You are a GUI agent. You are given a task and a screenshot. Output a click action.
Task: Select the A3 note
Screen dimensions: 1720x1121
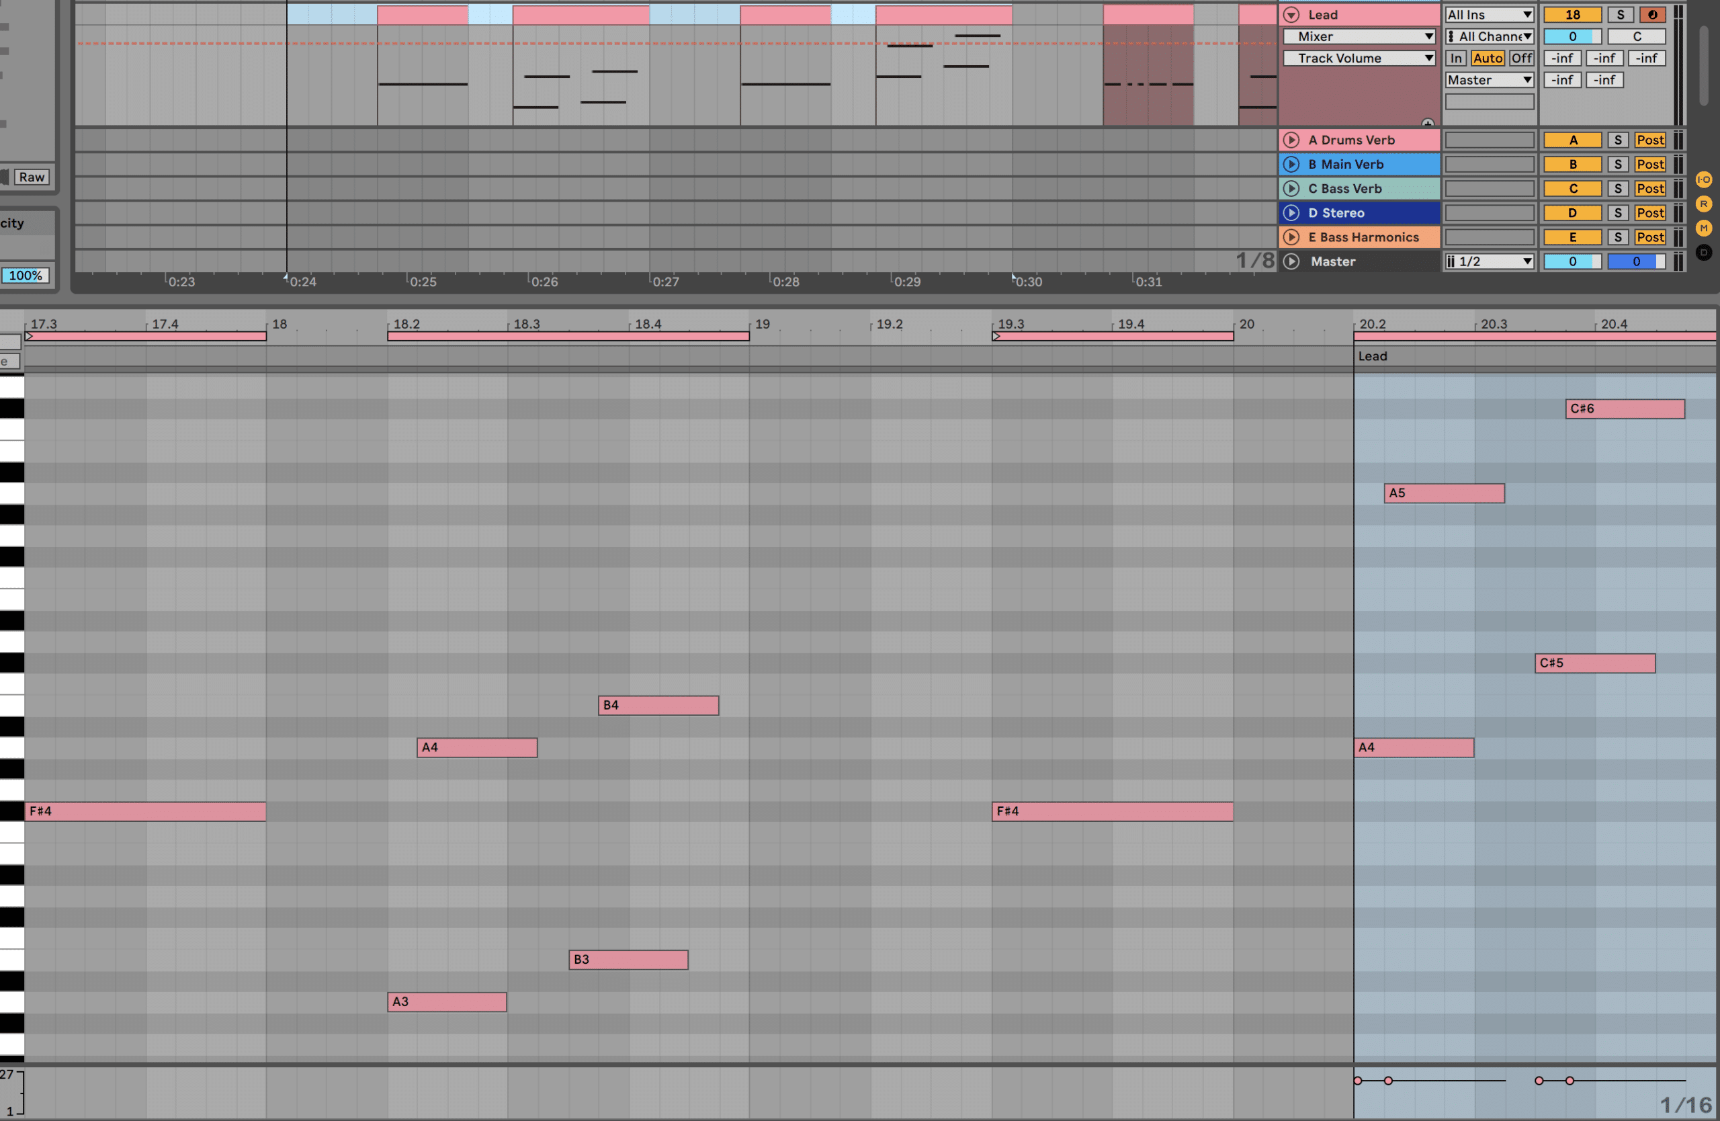click(447, 1003)
